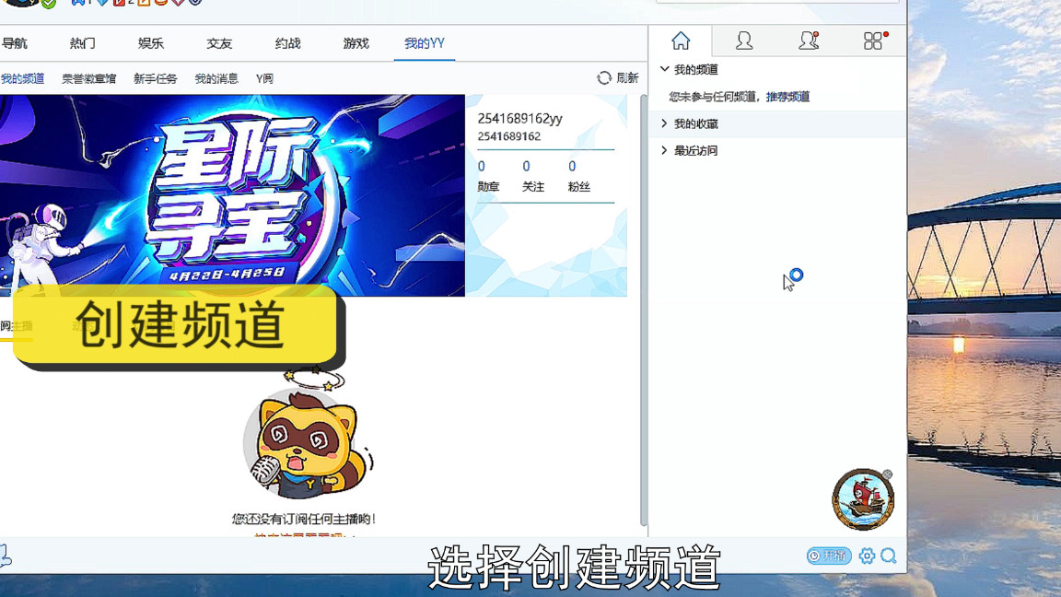Collapse the 我的频道 section
The image size is (1061, 597).
pos(664,69)
